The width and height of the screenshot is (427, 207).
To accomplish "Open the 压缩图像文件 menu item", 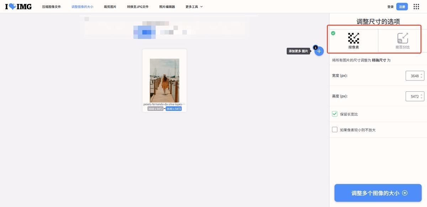I will click(51, 7).
